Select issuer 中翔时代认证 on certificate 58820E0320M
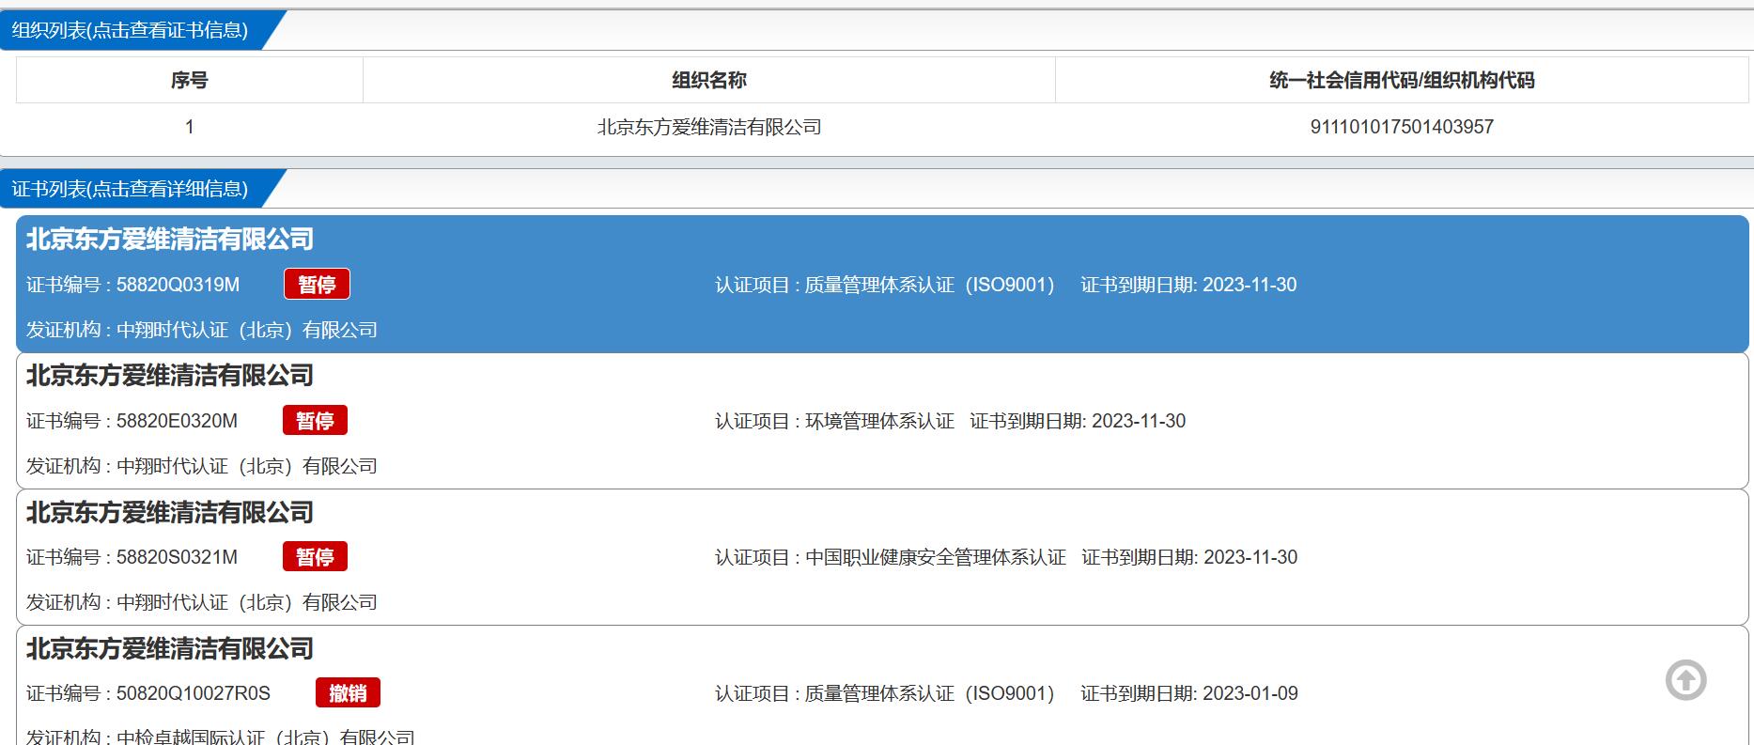This screenshot has width=1754, height=745. 247,466
